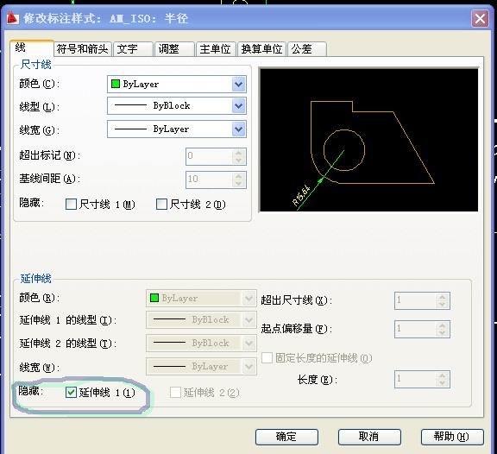Toggle hide 延伸线 2(2) checkbox
This screenshot has height=454, width=497.
[176, 393]
